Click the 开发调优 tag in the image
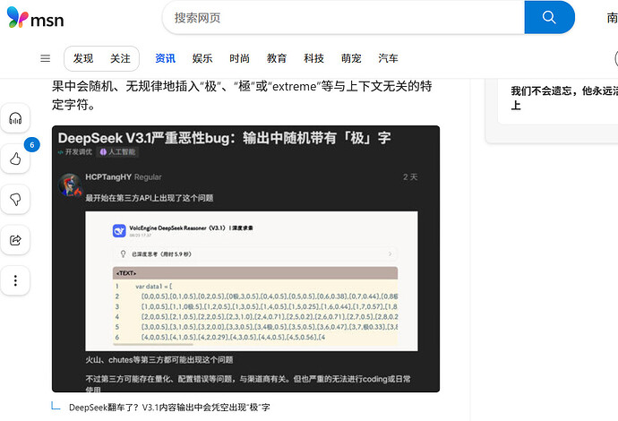Image resolution: width=618 pixels, height=421 pixels. click(x=75, y=151)
